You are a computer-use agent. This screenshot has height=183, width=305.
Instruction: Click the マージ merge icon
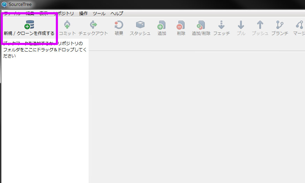(300, 25)
